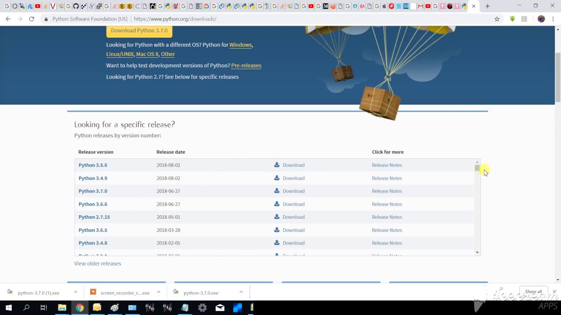Switch to the Gmail tab
The width and height of the screenshot is (561, 315).
click(x=420, y=6)
